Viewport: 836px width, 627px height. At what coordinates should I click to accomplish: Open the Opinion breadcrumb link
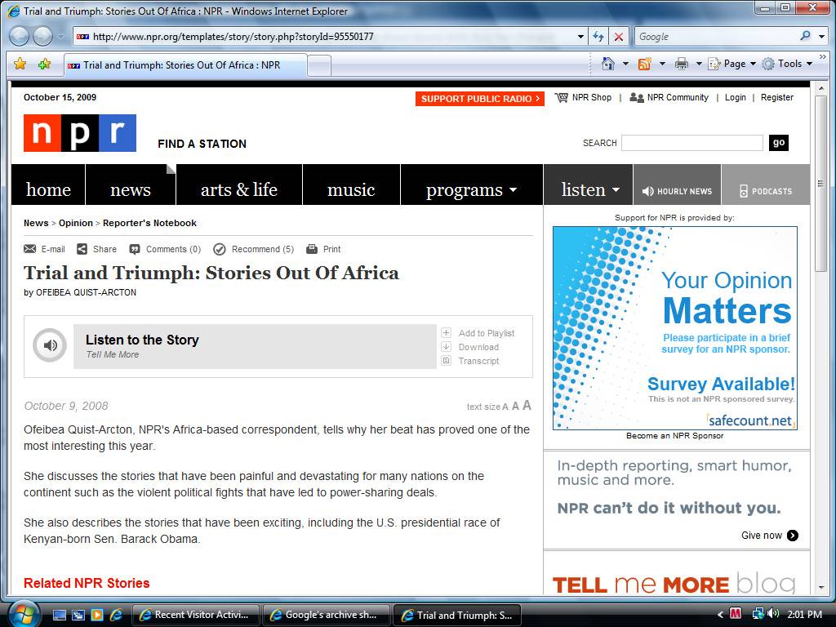(76, 223)
